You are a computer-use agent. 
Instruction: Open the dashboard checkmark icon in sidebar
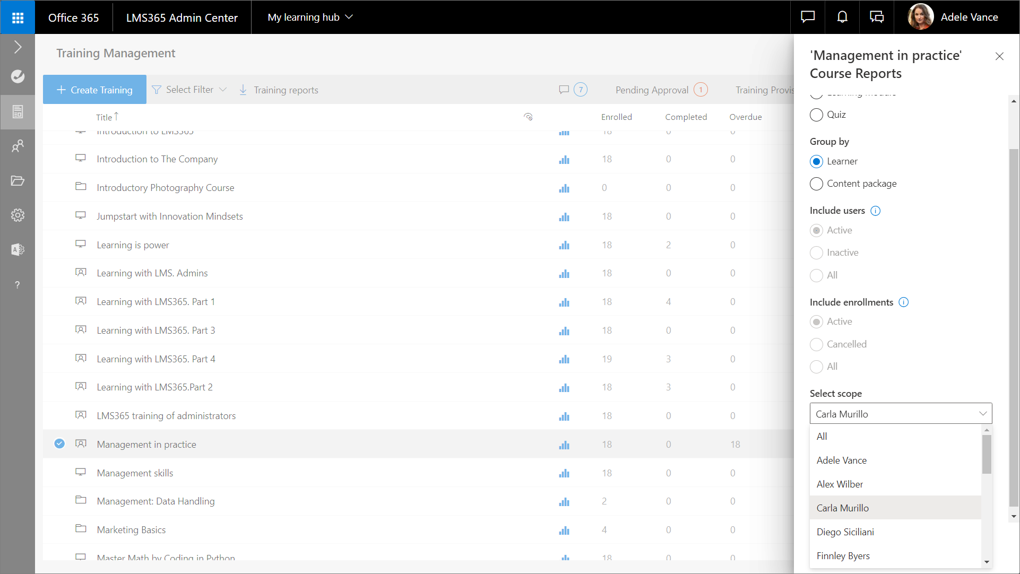click(18, 76)
